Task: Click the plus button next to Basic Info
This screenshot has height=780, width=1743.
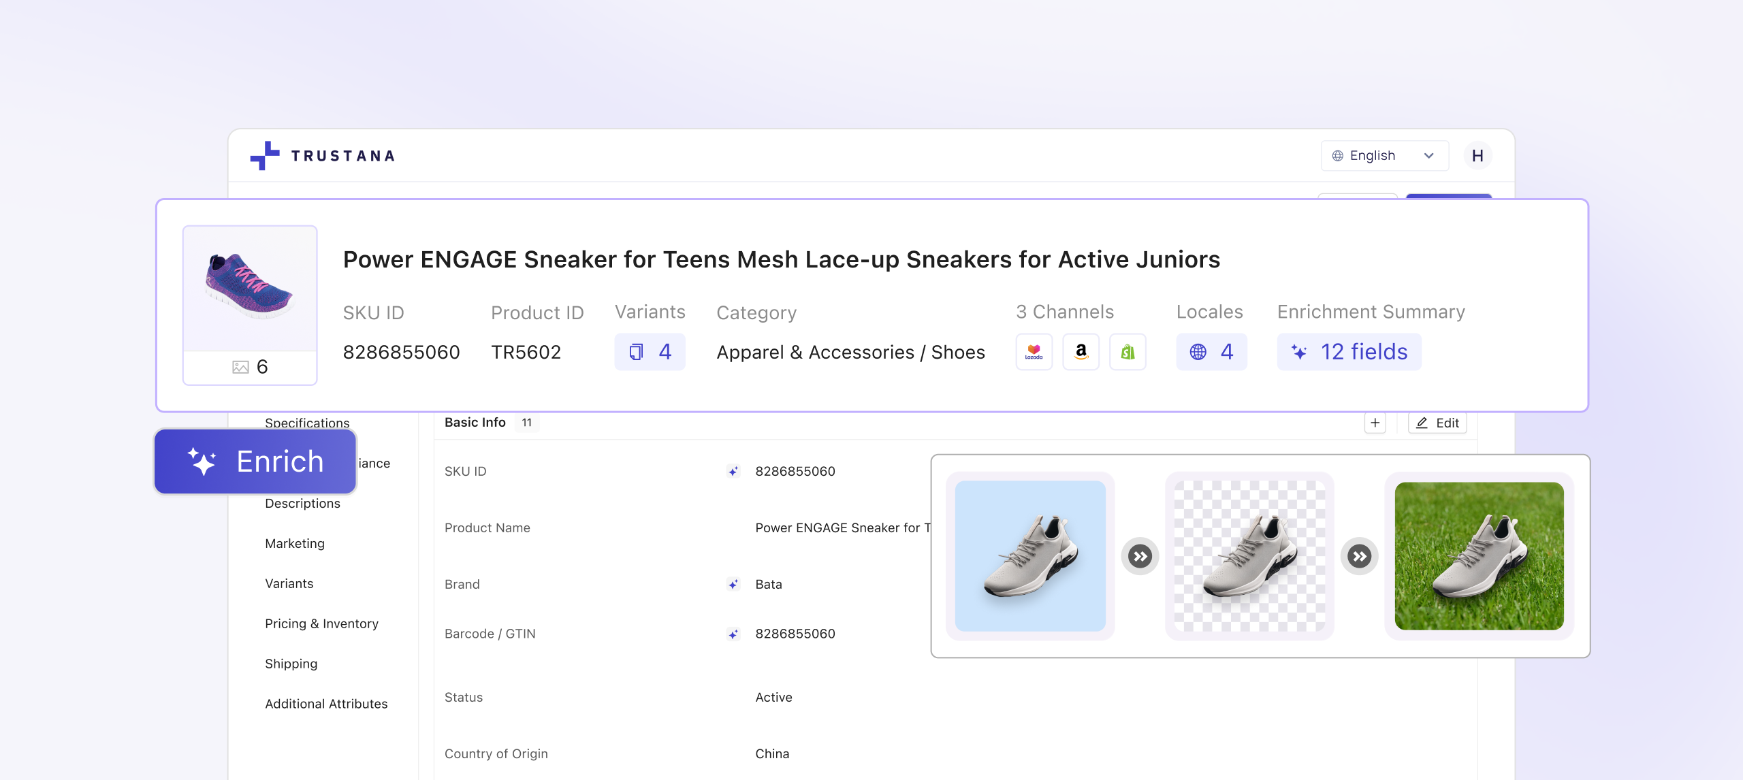Action: (1374, 422)
